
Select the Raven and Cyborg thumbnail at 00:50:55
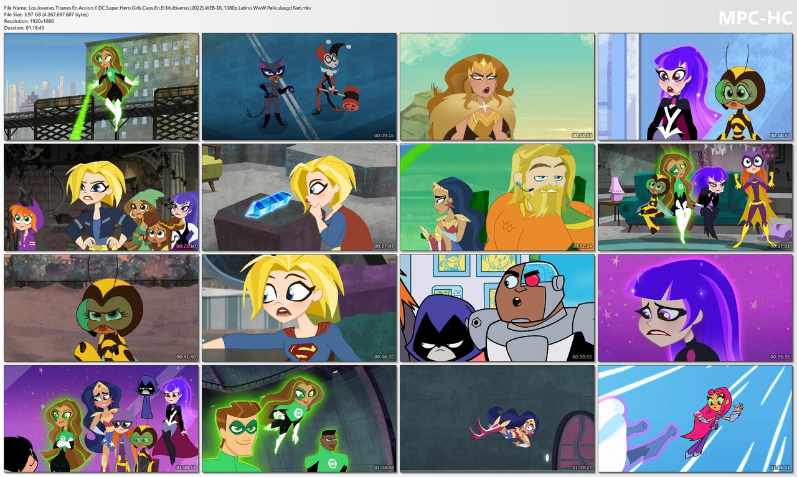(x=497, y=308)
